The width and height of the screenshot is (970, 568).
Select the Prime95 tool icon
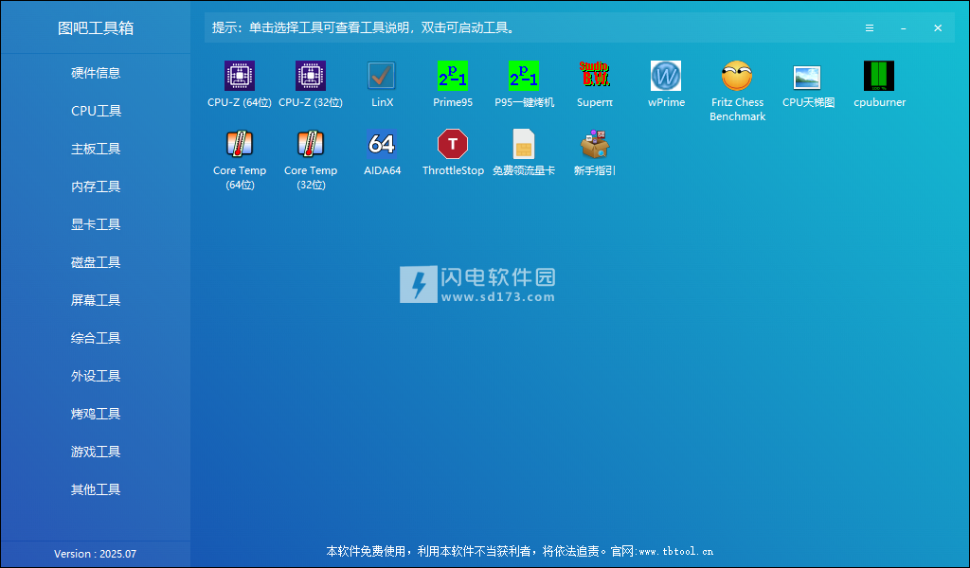click(x=453, y=76)
